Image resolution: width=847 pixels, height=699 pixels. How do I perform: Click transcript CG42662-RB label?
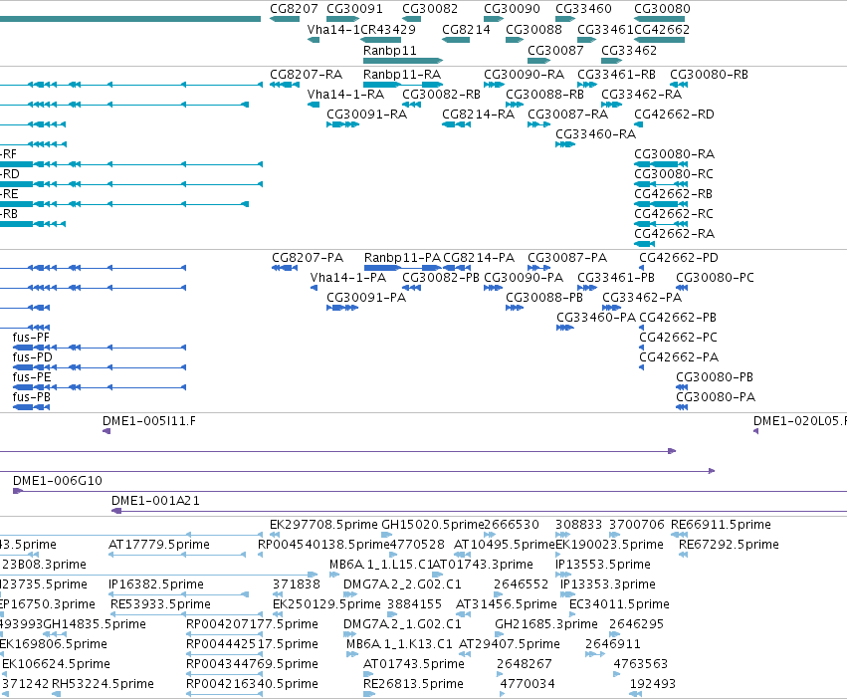(673, 193)
